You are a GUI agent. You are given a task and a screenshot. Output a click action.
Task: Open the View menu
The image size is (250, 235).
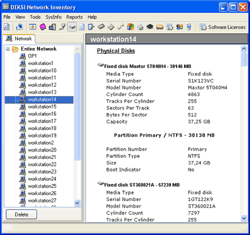coord(20,17)
